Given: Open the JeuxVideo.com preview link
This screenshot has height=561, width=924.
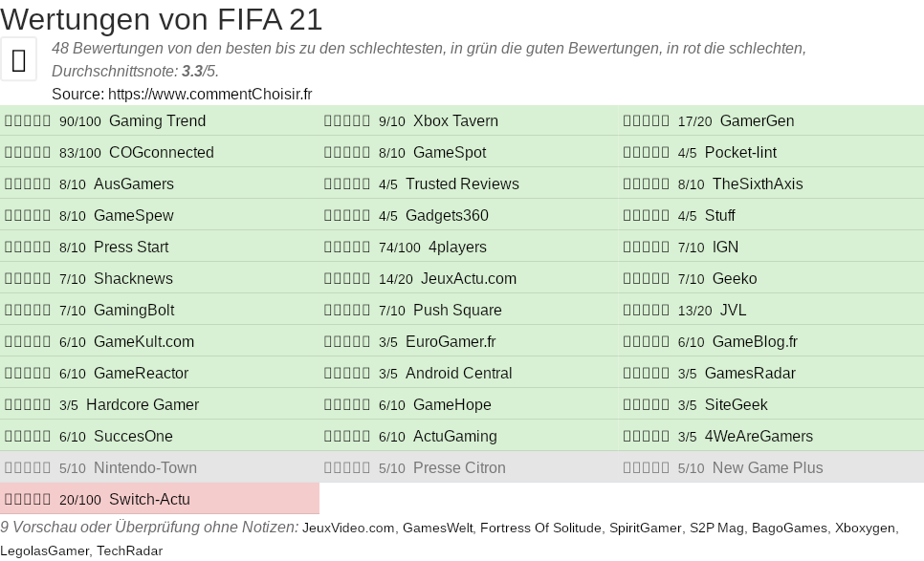Looking at the screenshot, I should pyautogui.click(x=348, y=528).
